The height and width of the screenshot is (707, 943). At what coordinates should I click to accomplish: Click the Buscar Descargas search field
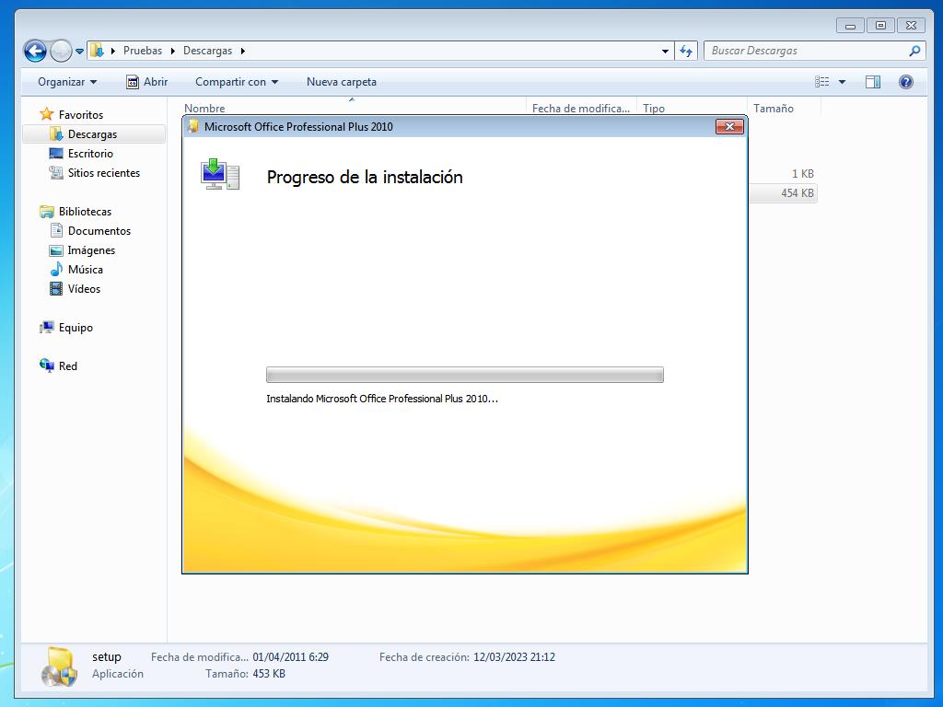[806, 52]
